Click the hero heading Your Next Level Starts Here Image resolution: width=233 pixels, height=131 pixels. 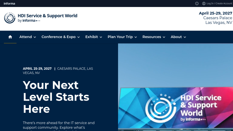[56, 97]
